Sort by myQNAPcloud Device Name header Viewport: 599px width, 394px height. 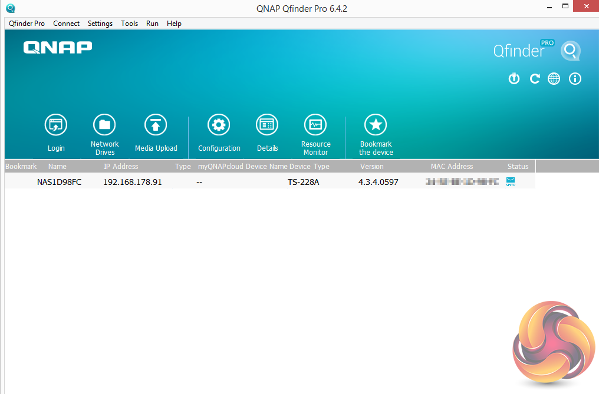click(242, 167)
